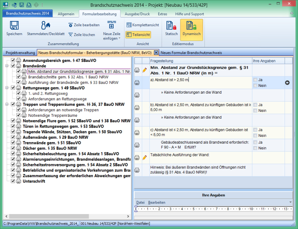The height and width of the screenshot is (229, 298).
Task: Open the 'Neue Zeile einfügen' dropdown
Action: (111, 31)
